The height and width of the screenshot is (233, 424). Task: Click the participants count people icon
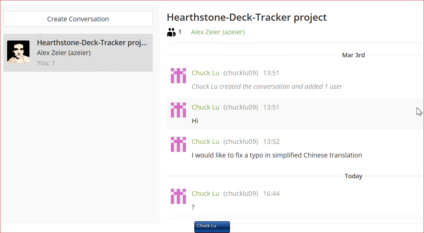pyautogui.click(x=171, y=32)
